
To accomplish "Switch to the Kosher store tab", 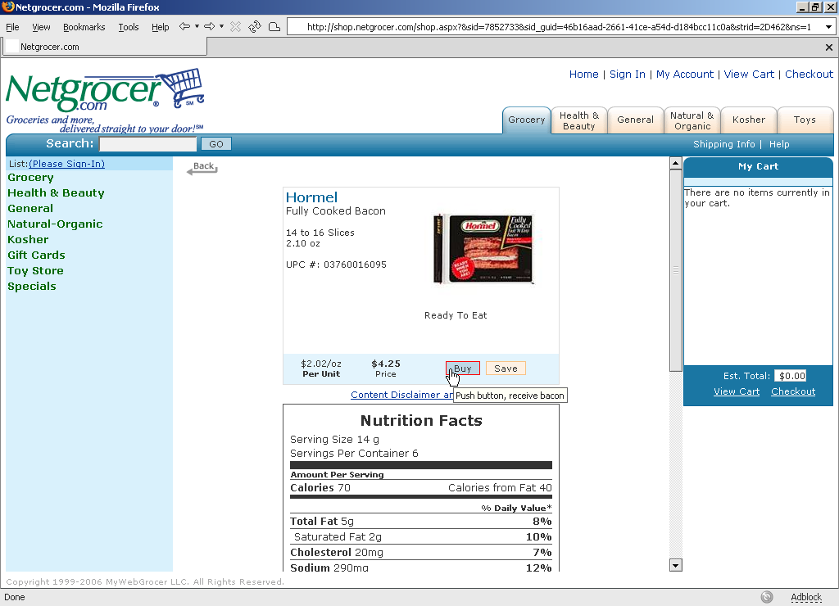I will pyautogui.click(x=749, y=120).
